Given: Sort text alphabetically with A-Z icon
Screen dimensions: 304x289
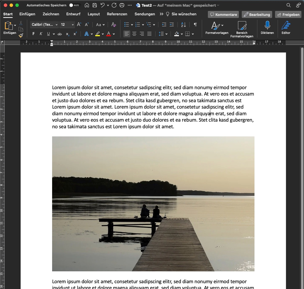Looking at the screenshot, I should coord(183,24).
